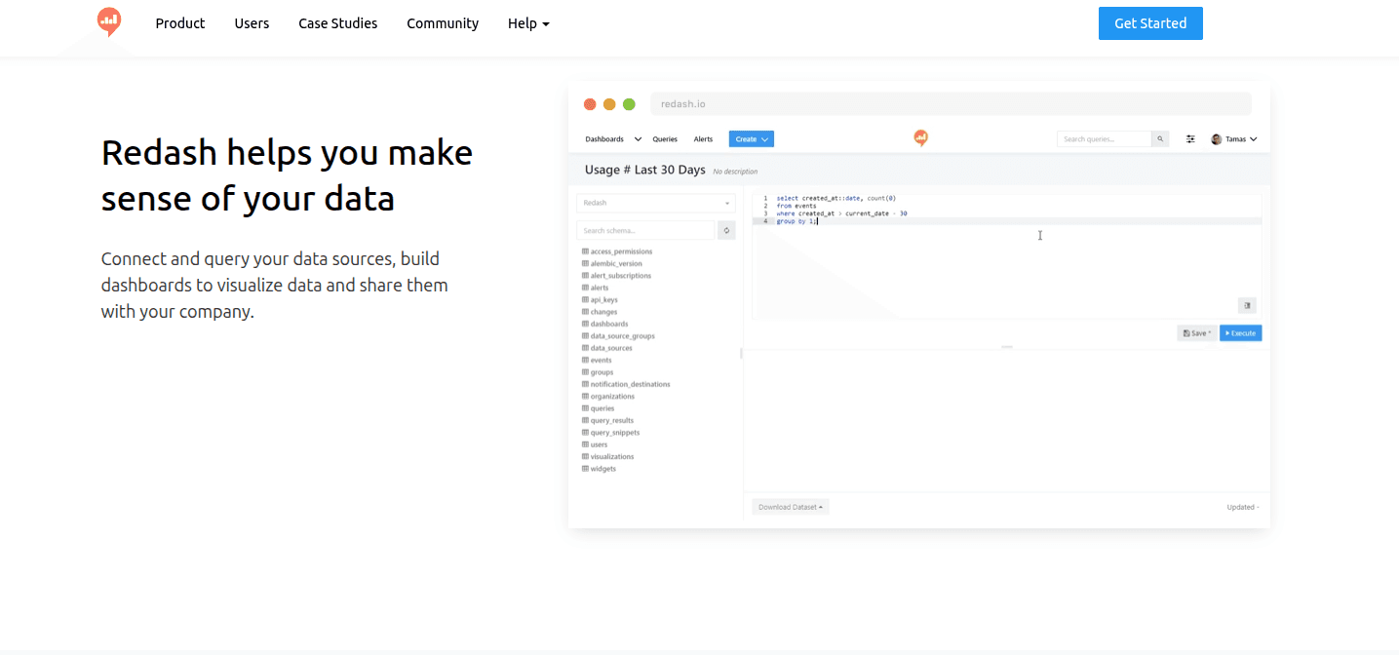Select the visualizations table
The width and height of the screenshot is (1399, 655).
pyautogui.click(x=612, y=456)
